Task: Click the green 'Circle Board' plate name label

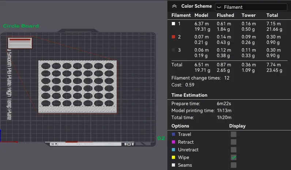Action: (x=21, y=26)
